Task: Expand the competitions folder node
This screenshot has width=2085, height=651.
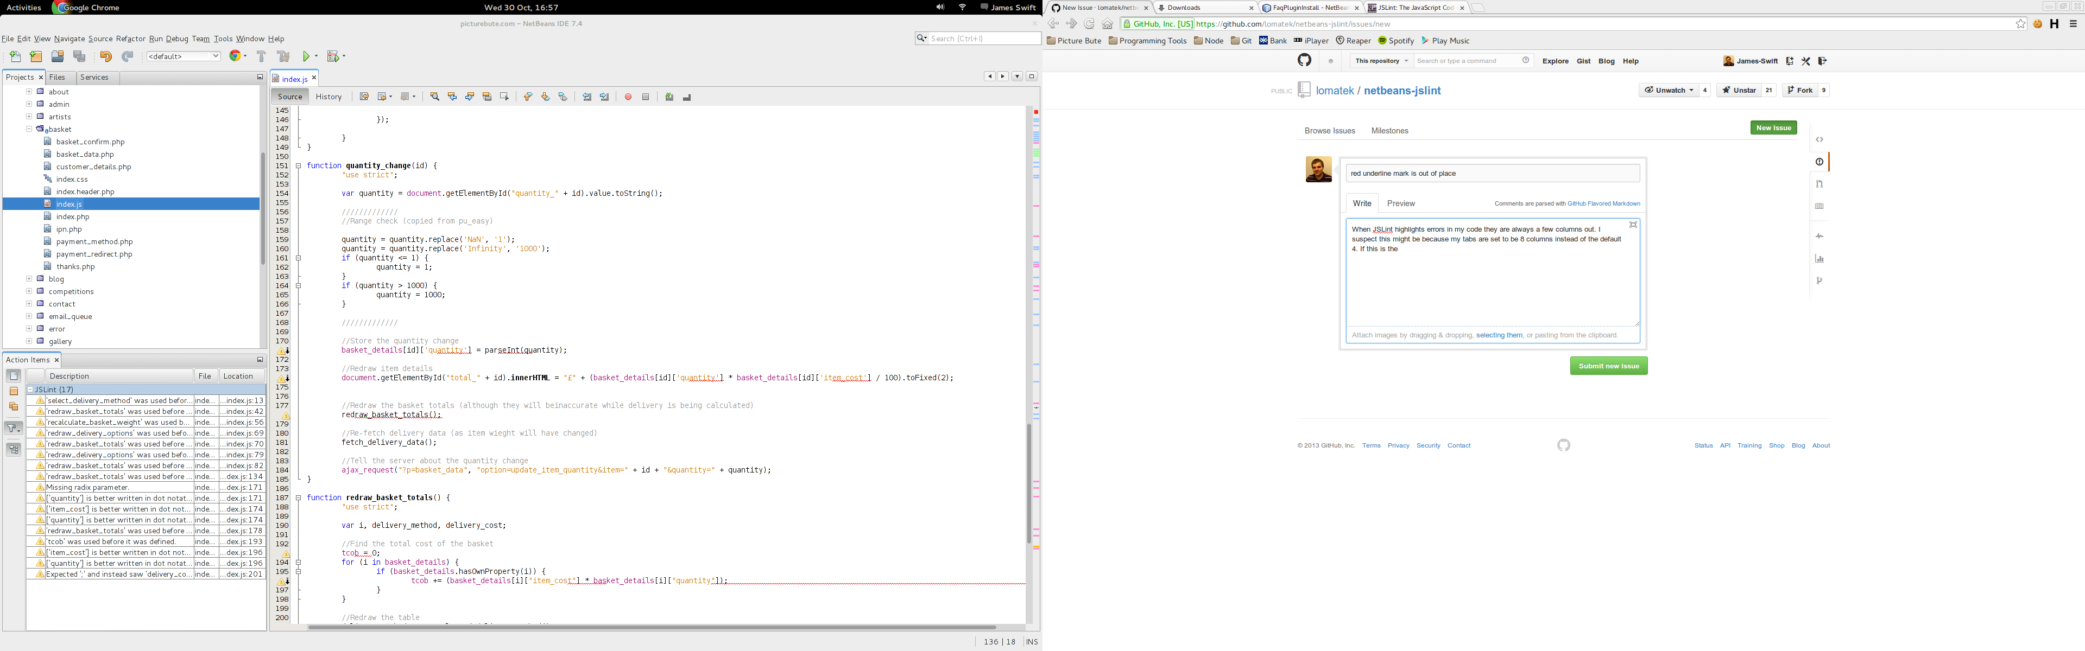Action: coord(29,291)
